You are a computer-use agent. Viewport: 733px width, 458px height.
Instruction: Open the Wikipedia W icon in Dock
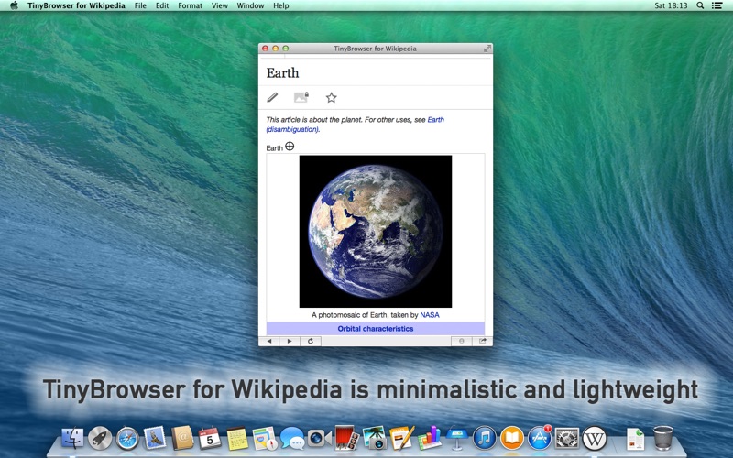coord(594,439)
